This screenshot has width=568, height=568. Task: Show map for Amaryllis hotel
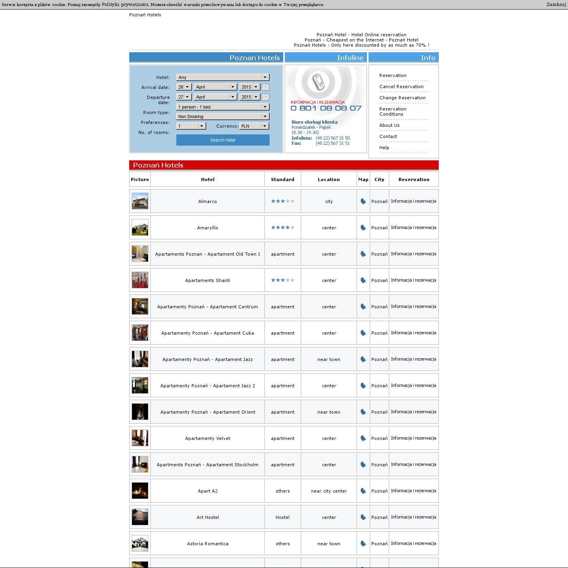(363, 228)
